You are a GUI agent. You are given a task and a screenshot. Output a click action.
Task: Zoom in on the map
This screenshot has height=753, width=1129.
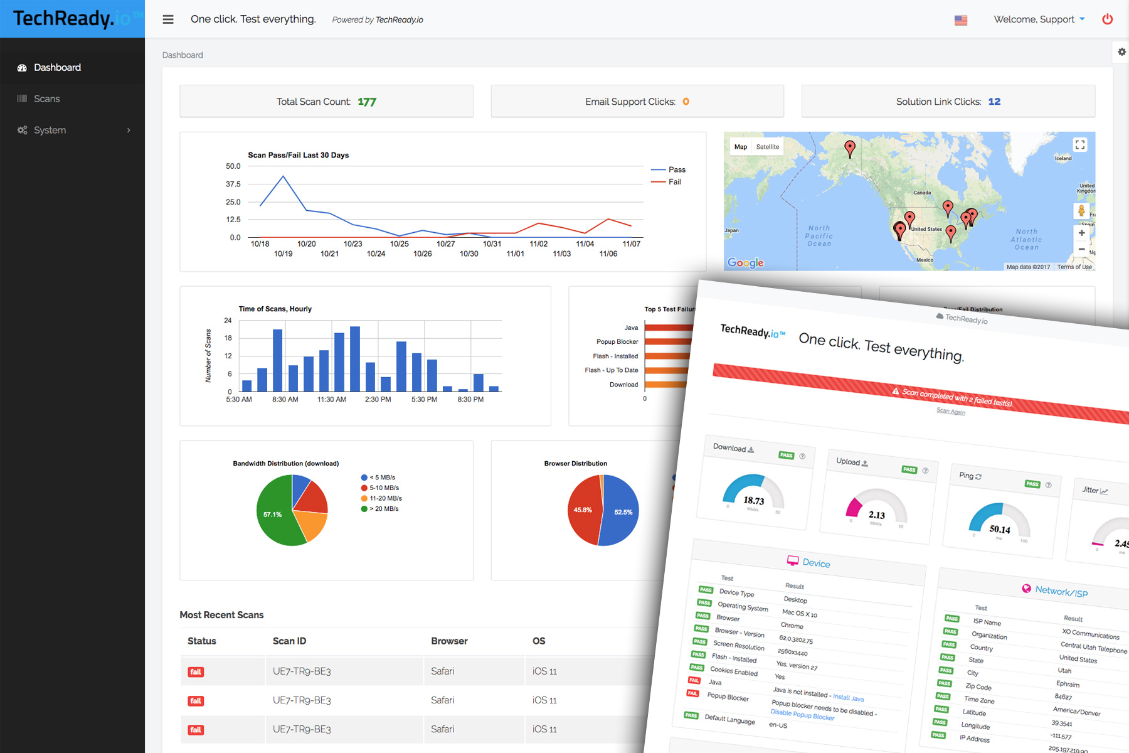click(x=1081, y=233)
